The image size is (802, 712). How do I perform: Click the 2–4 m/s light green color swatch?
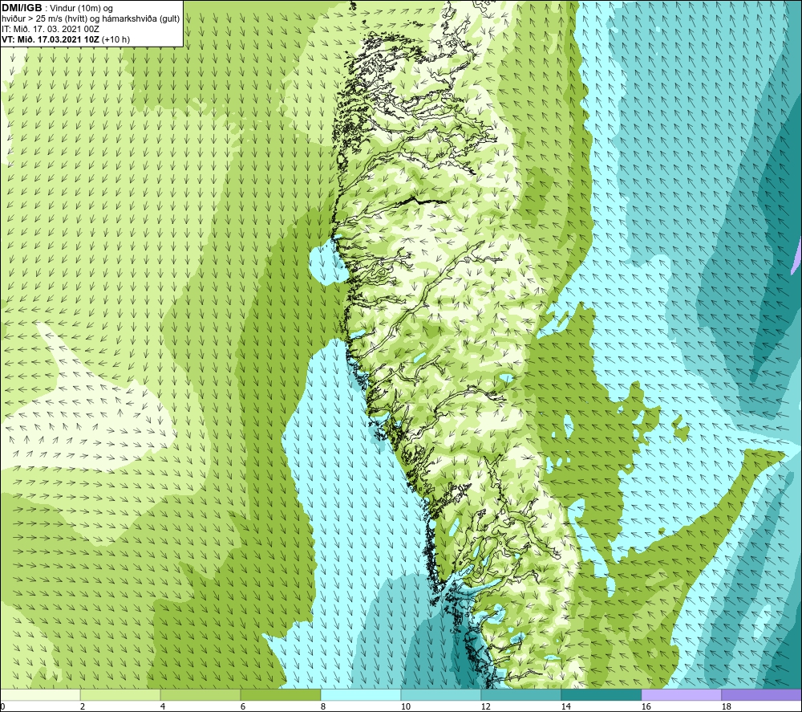(120, 694)
